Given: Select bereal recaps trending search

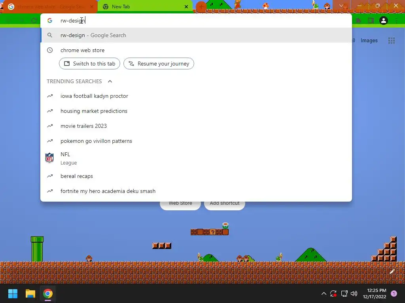Looking at the screenshot, I should pos(196,176).
